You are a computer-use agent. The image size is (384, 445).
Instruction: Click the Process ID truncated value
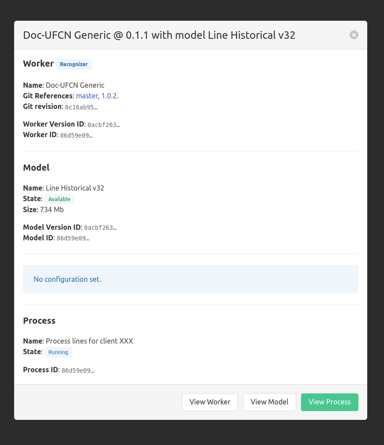78,370
